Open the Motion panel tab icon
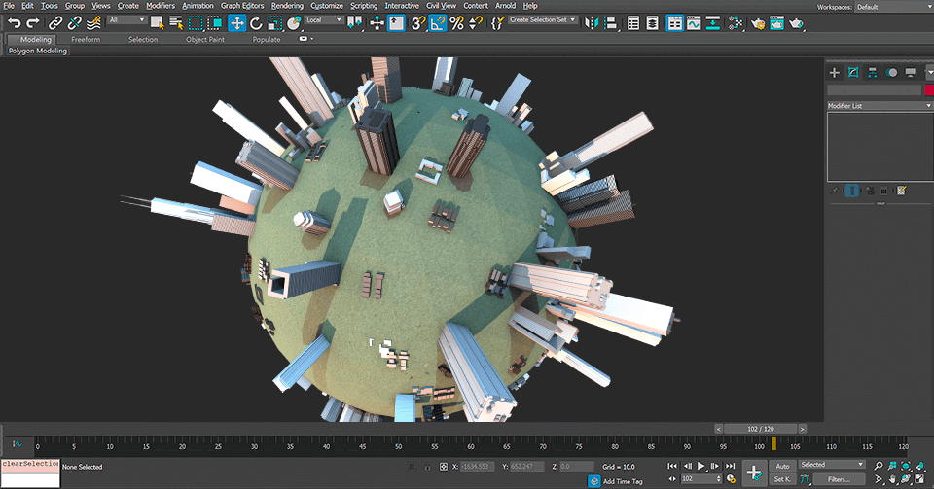 892,73
